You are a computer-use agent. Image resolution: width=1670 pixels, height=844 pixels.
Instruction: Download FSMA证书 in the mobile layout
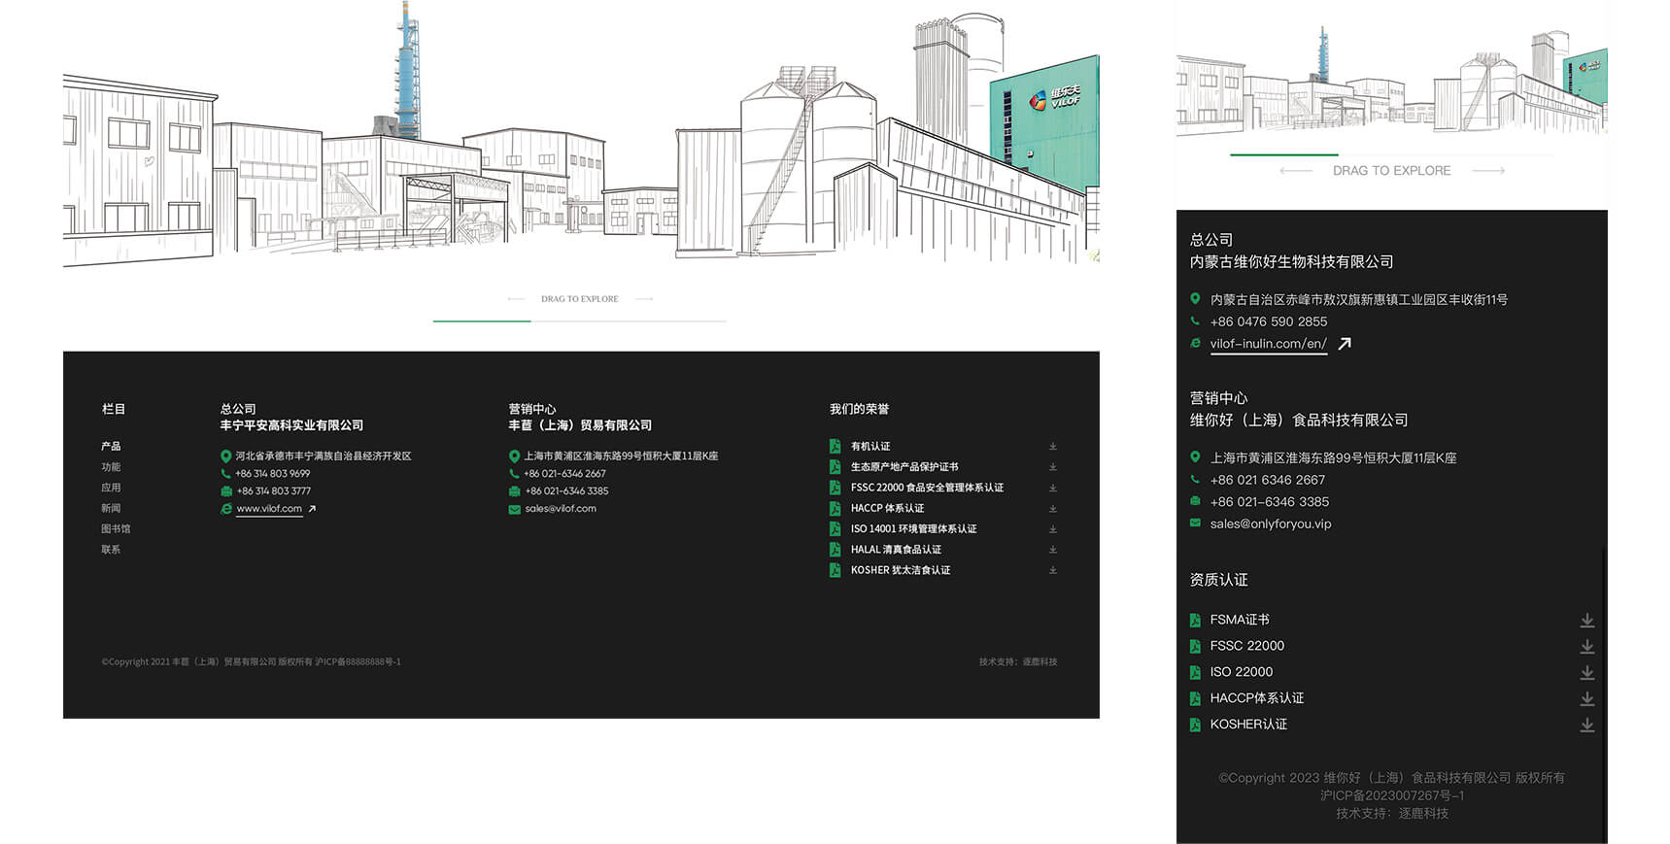click(1586, 620)
